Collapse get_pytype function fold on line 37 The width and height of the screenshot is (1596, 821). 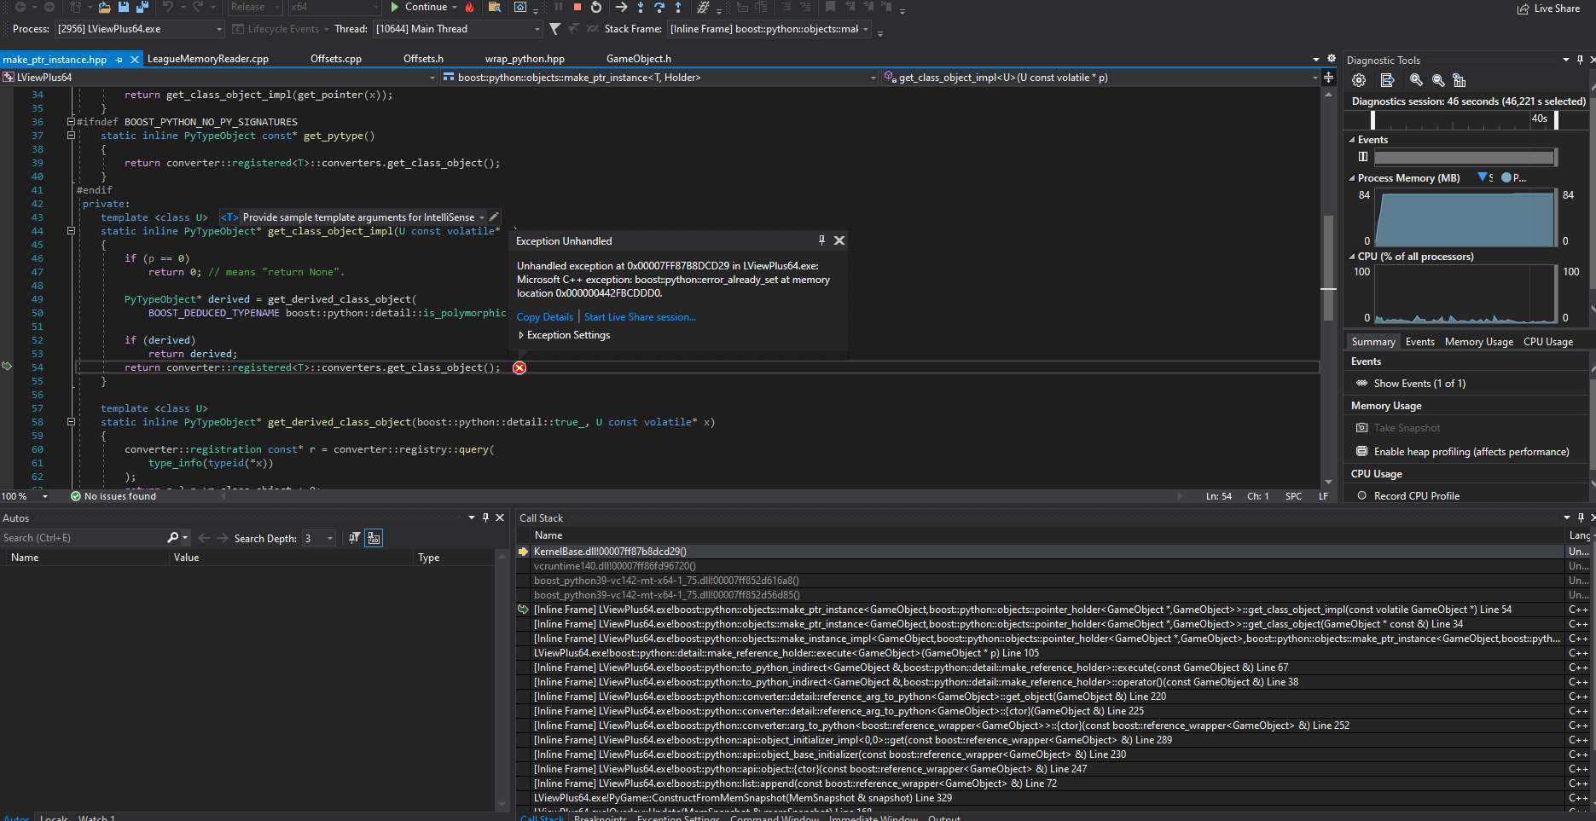71,136
